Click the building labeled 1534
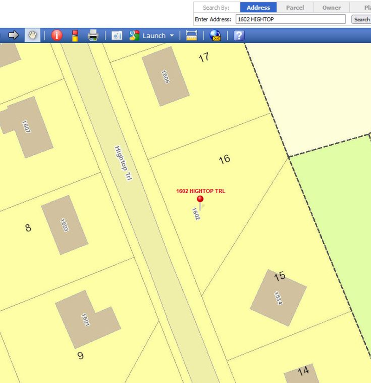The width and height of the screenshot is (371, 383). 278,298
